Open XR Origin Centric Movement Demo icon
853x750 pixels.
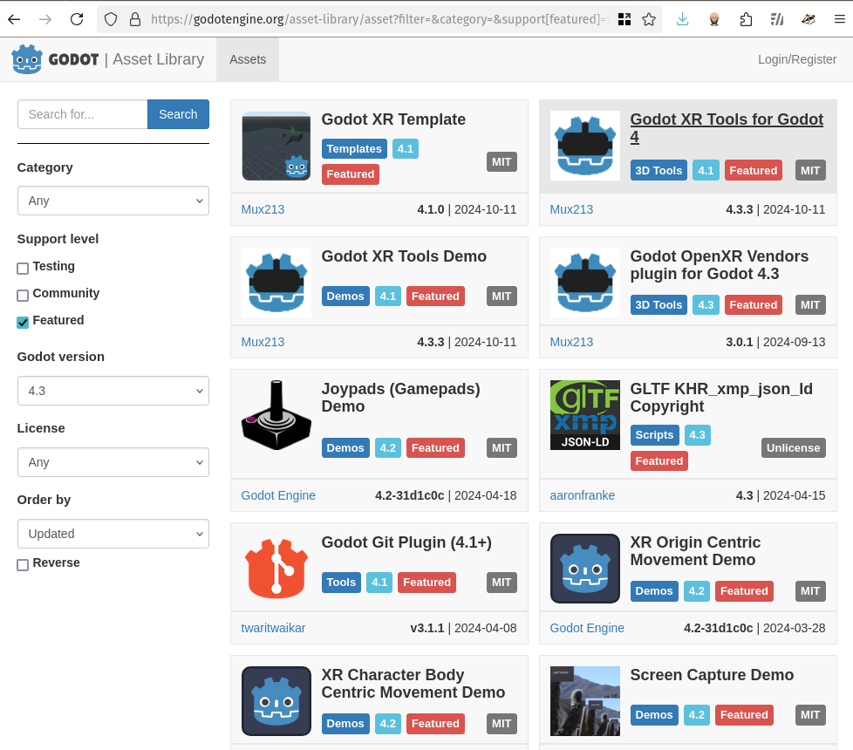click(585, 569)
